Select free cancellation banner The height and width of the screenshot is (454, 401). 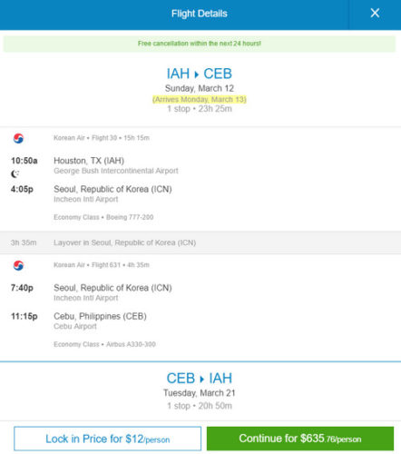coord(200,44)
